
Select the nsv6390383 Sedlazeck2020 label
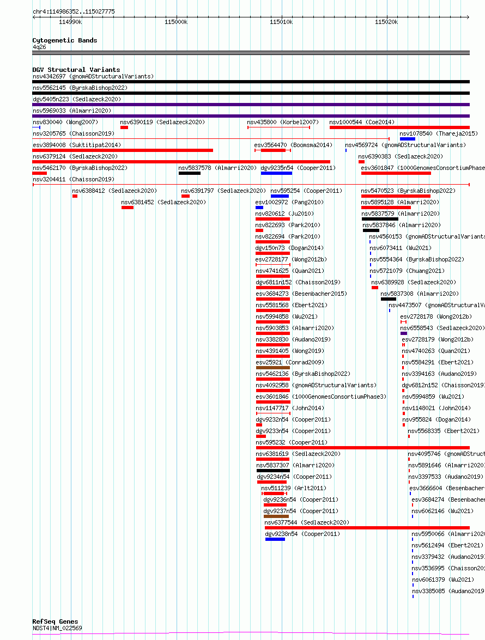[x=401, y=156]
